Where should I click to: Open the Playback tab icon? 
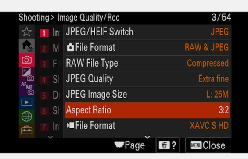27,102
